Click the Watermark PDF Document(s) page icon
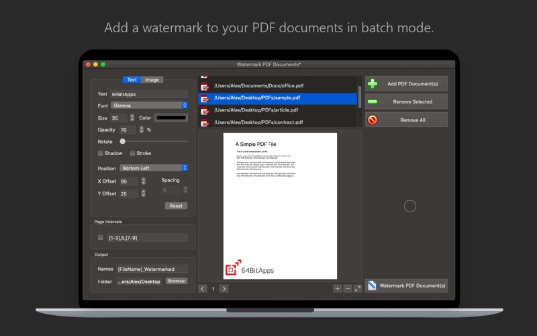Viewport: 537px width, 336px height. 372,285
